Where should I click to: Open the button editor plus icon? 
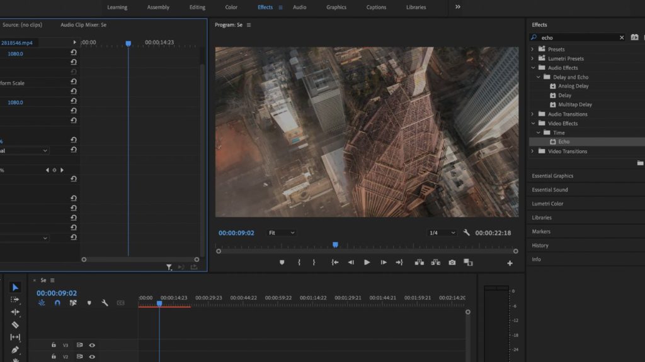tap(510, 263)
